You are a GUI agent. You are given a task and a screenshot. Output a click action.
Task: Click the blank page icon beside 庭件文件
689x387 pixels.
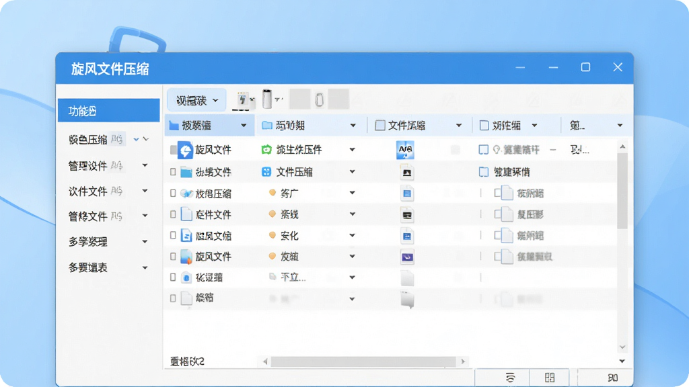pyautogui.click(x=186, y=214)
